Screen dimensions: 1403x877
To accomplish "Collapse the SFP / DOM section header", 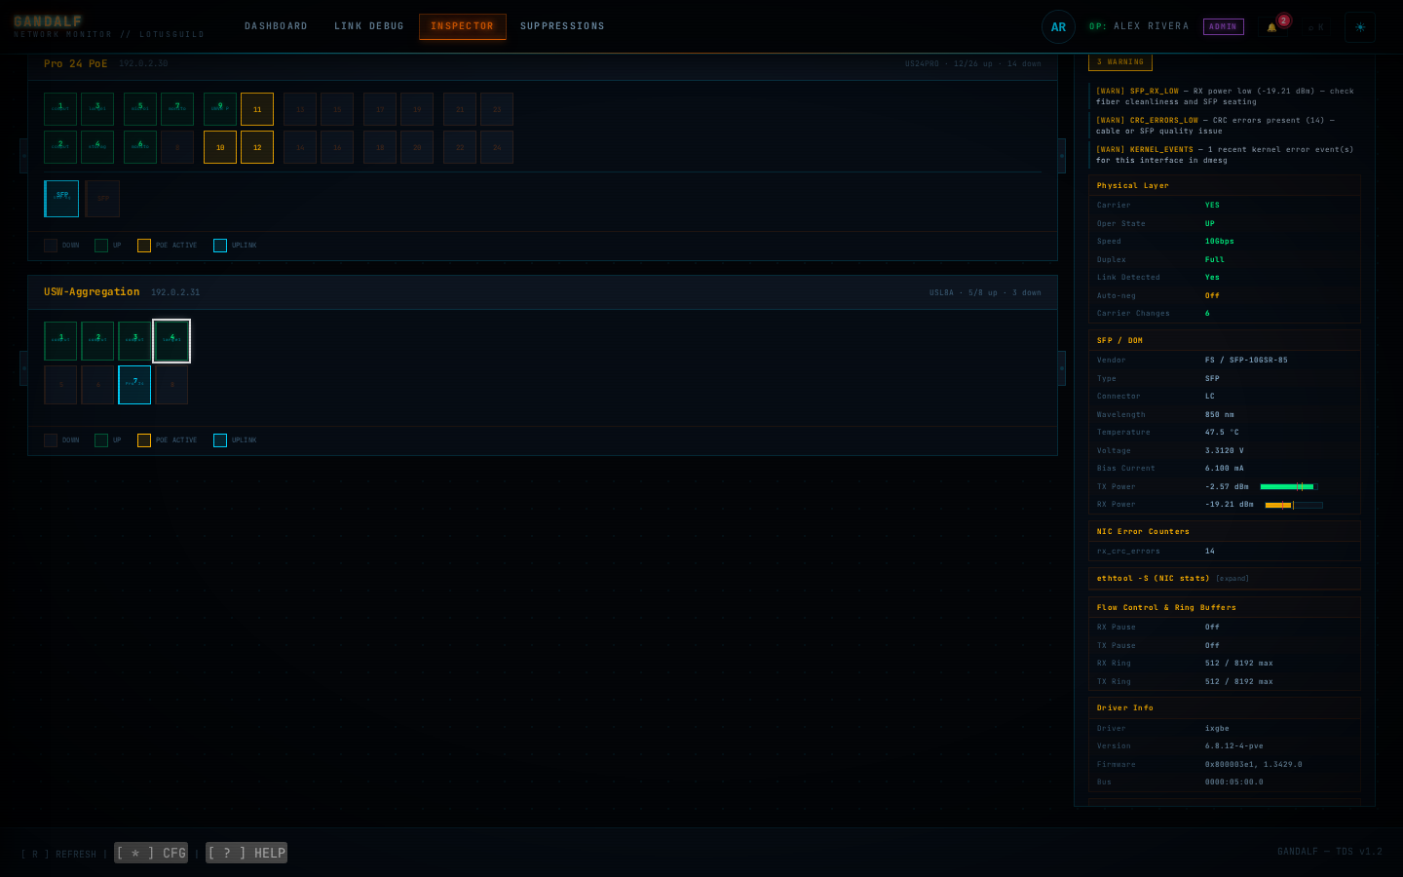I will (1224, 341).
